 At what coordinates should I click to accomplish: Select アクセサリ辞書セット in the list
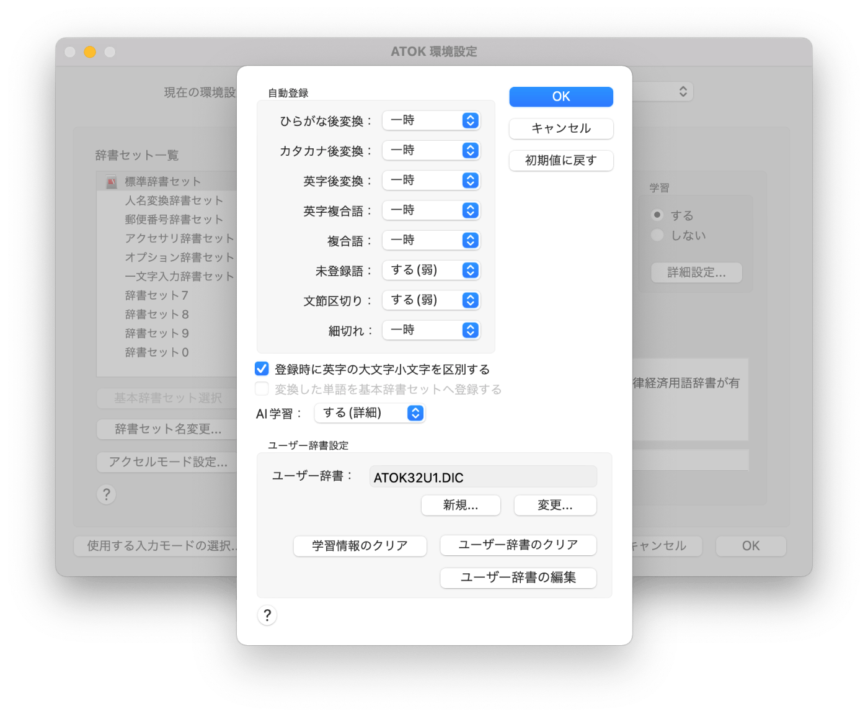pos(167,238)
